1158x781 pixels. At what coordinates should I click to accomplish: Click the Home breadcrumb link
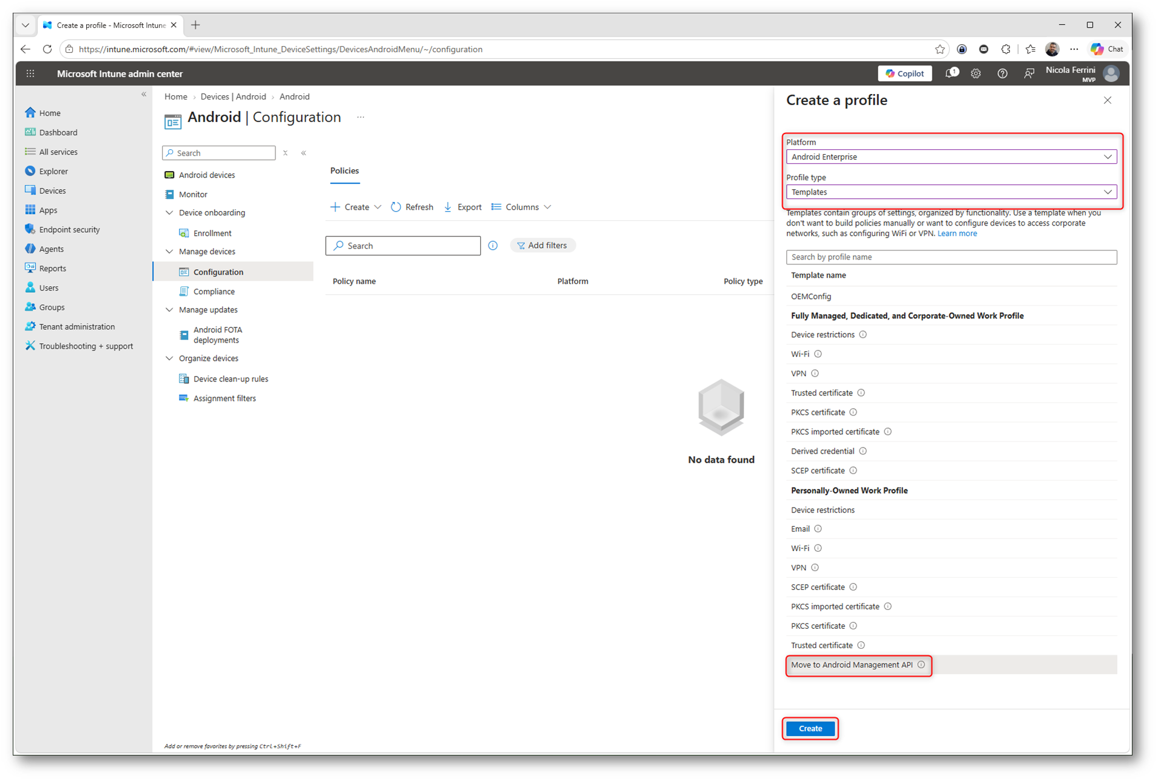pyautogui.click(x=176, y=96)
